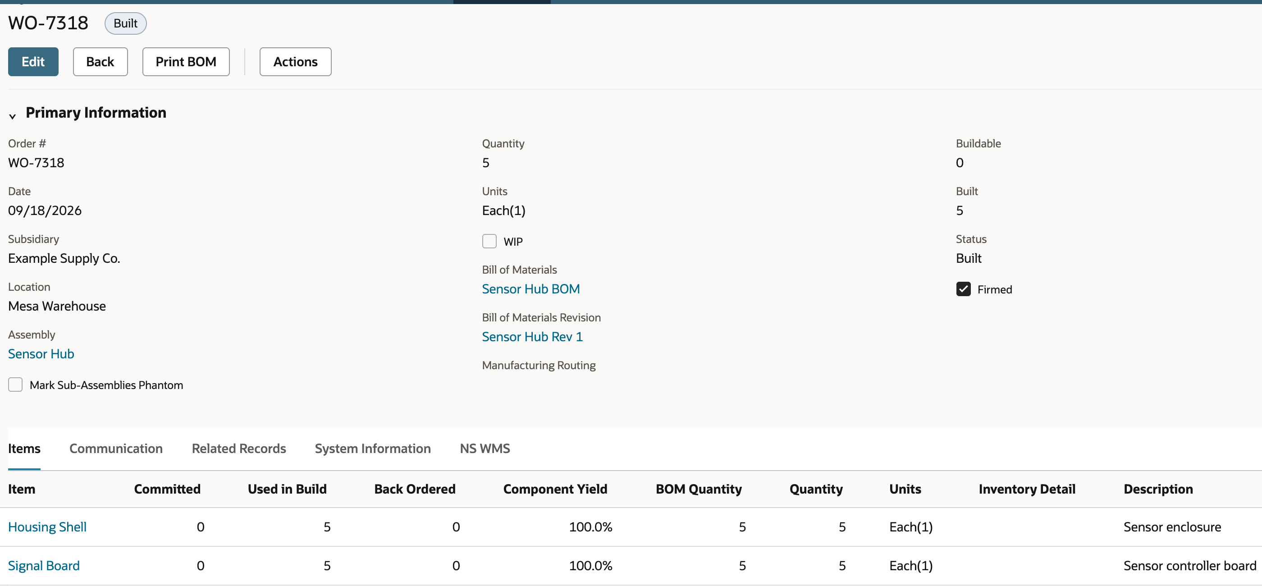Click the Committed column header
This screenshot has width=1262, height=586.
pyautogui.click(x=167, y=489)
